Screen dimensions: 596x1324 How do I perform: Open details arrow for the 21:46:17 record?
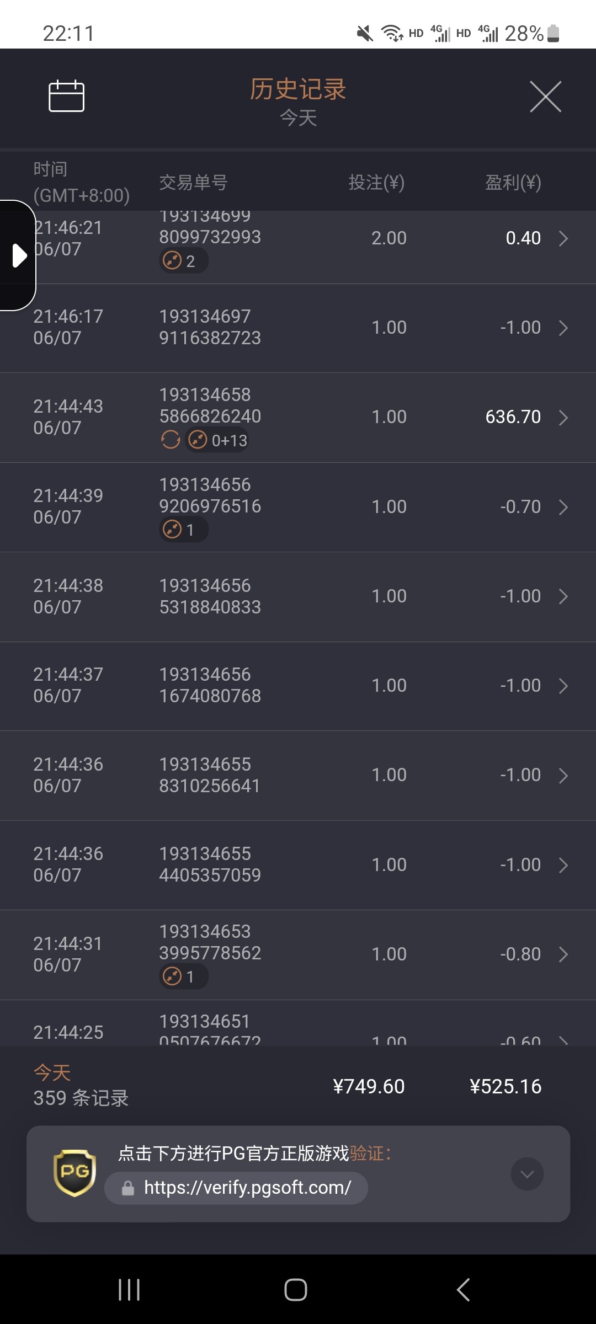click(563, 328)
